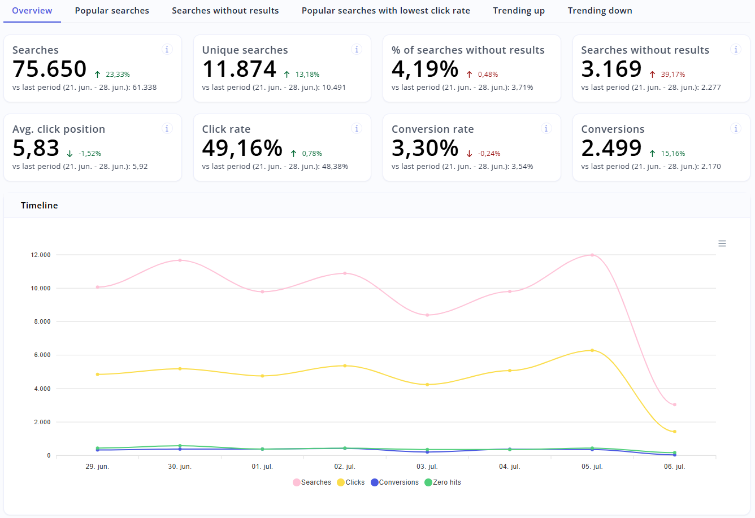This screenshot has height=518, width=755.
Task: Click the 39,17% change indicator
Action: [x=667, y=75]
